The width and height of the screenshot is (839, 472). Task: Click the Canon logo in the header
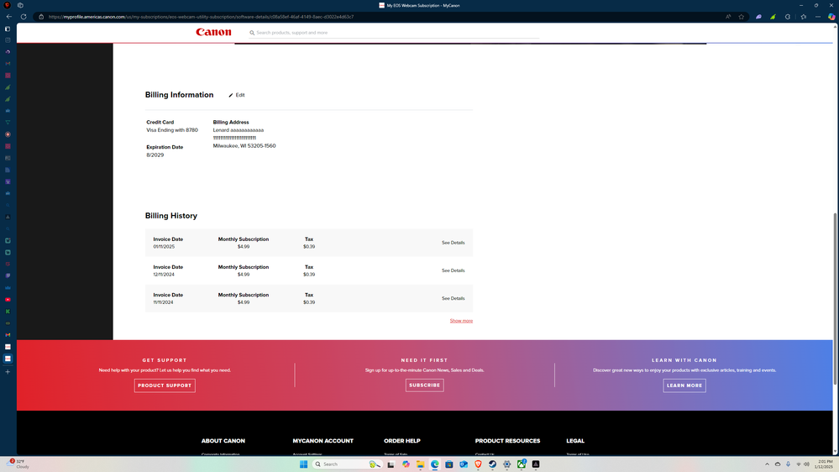[213, 33]
